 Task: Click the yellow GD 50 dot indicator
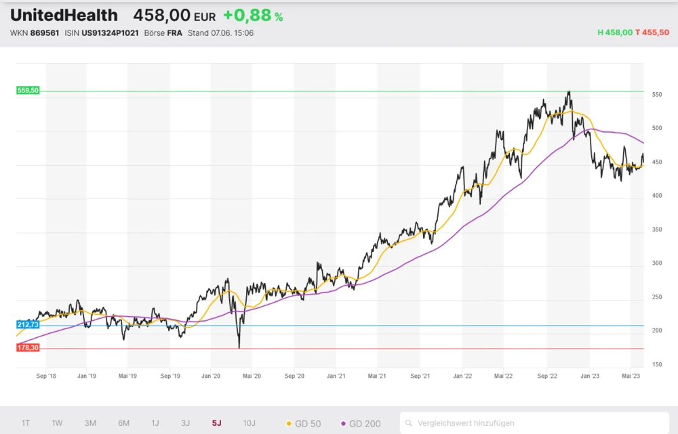[289, 424]
